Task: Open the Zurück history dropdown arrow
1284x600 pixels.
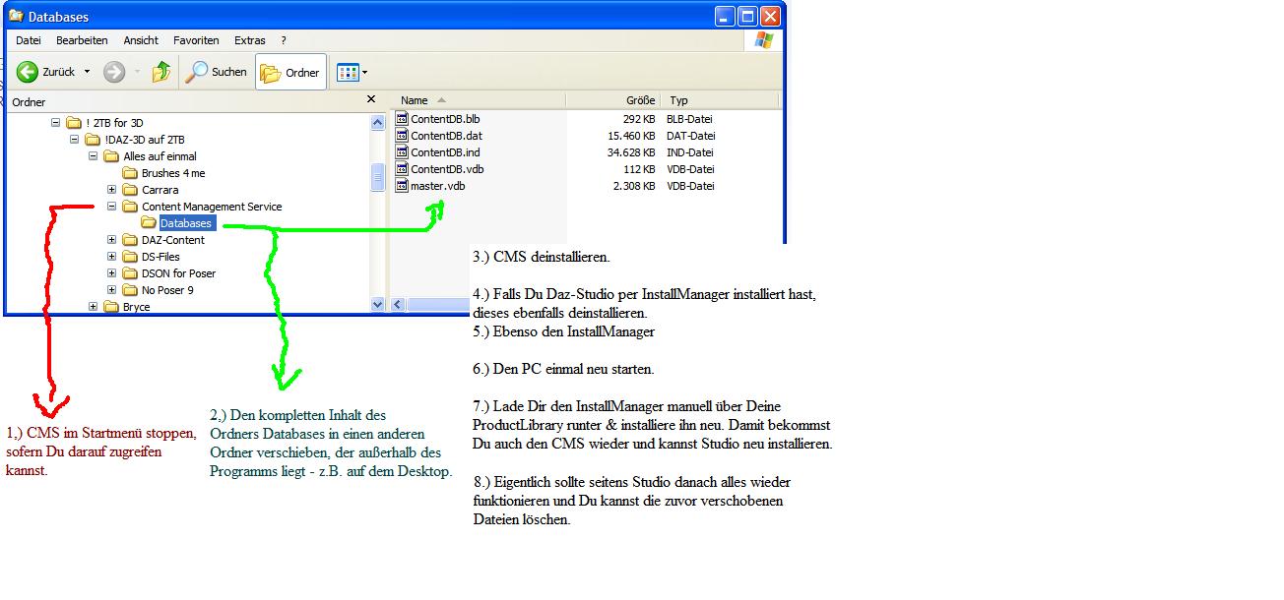Action: [87, 72]
